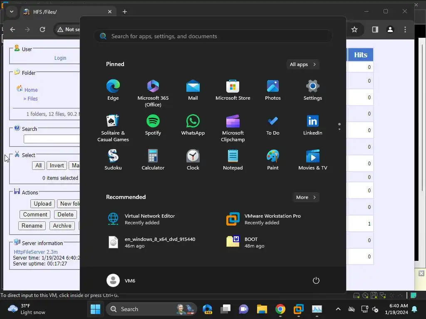Open Settings from pinned apps
Image resolution: width=426 pixels, height=319 pixels.
tap(313, 90)
